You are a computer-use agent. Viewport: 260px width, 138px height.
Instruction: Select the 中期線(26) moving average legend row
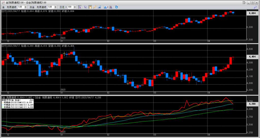coord(18,105)
